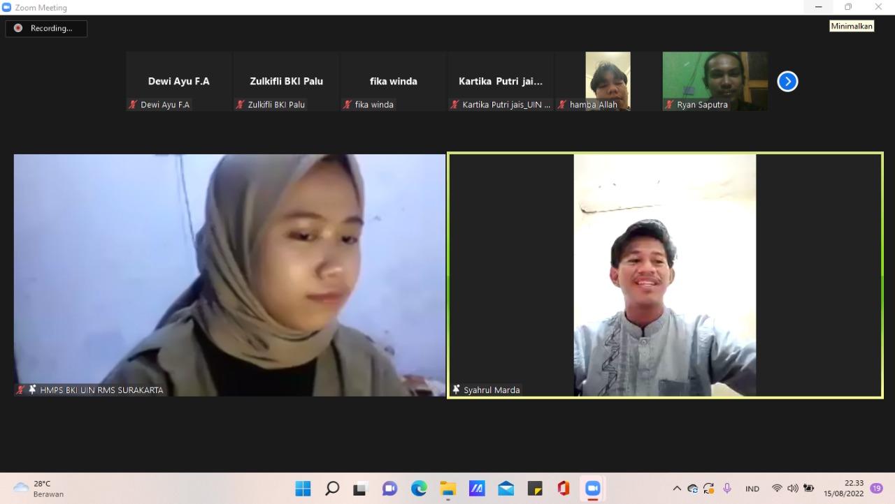Open Task View on taskbar
This screenshot has height=504, width=895.
pyautogui.click(x=361, y=489)
